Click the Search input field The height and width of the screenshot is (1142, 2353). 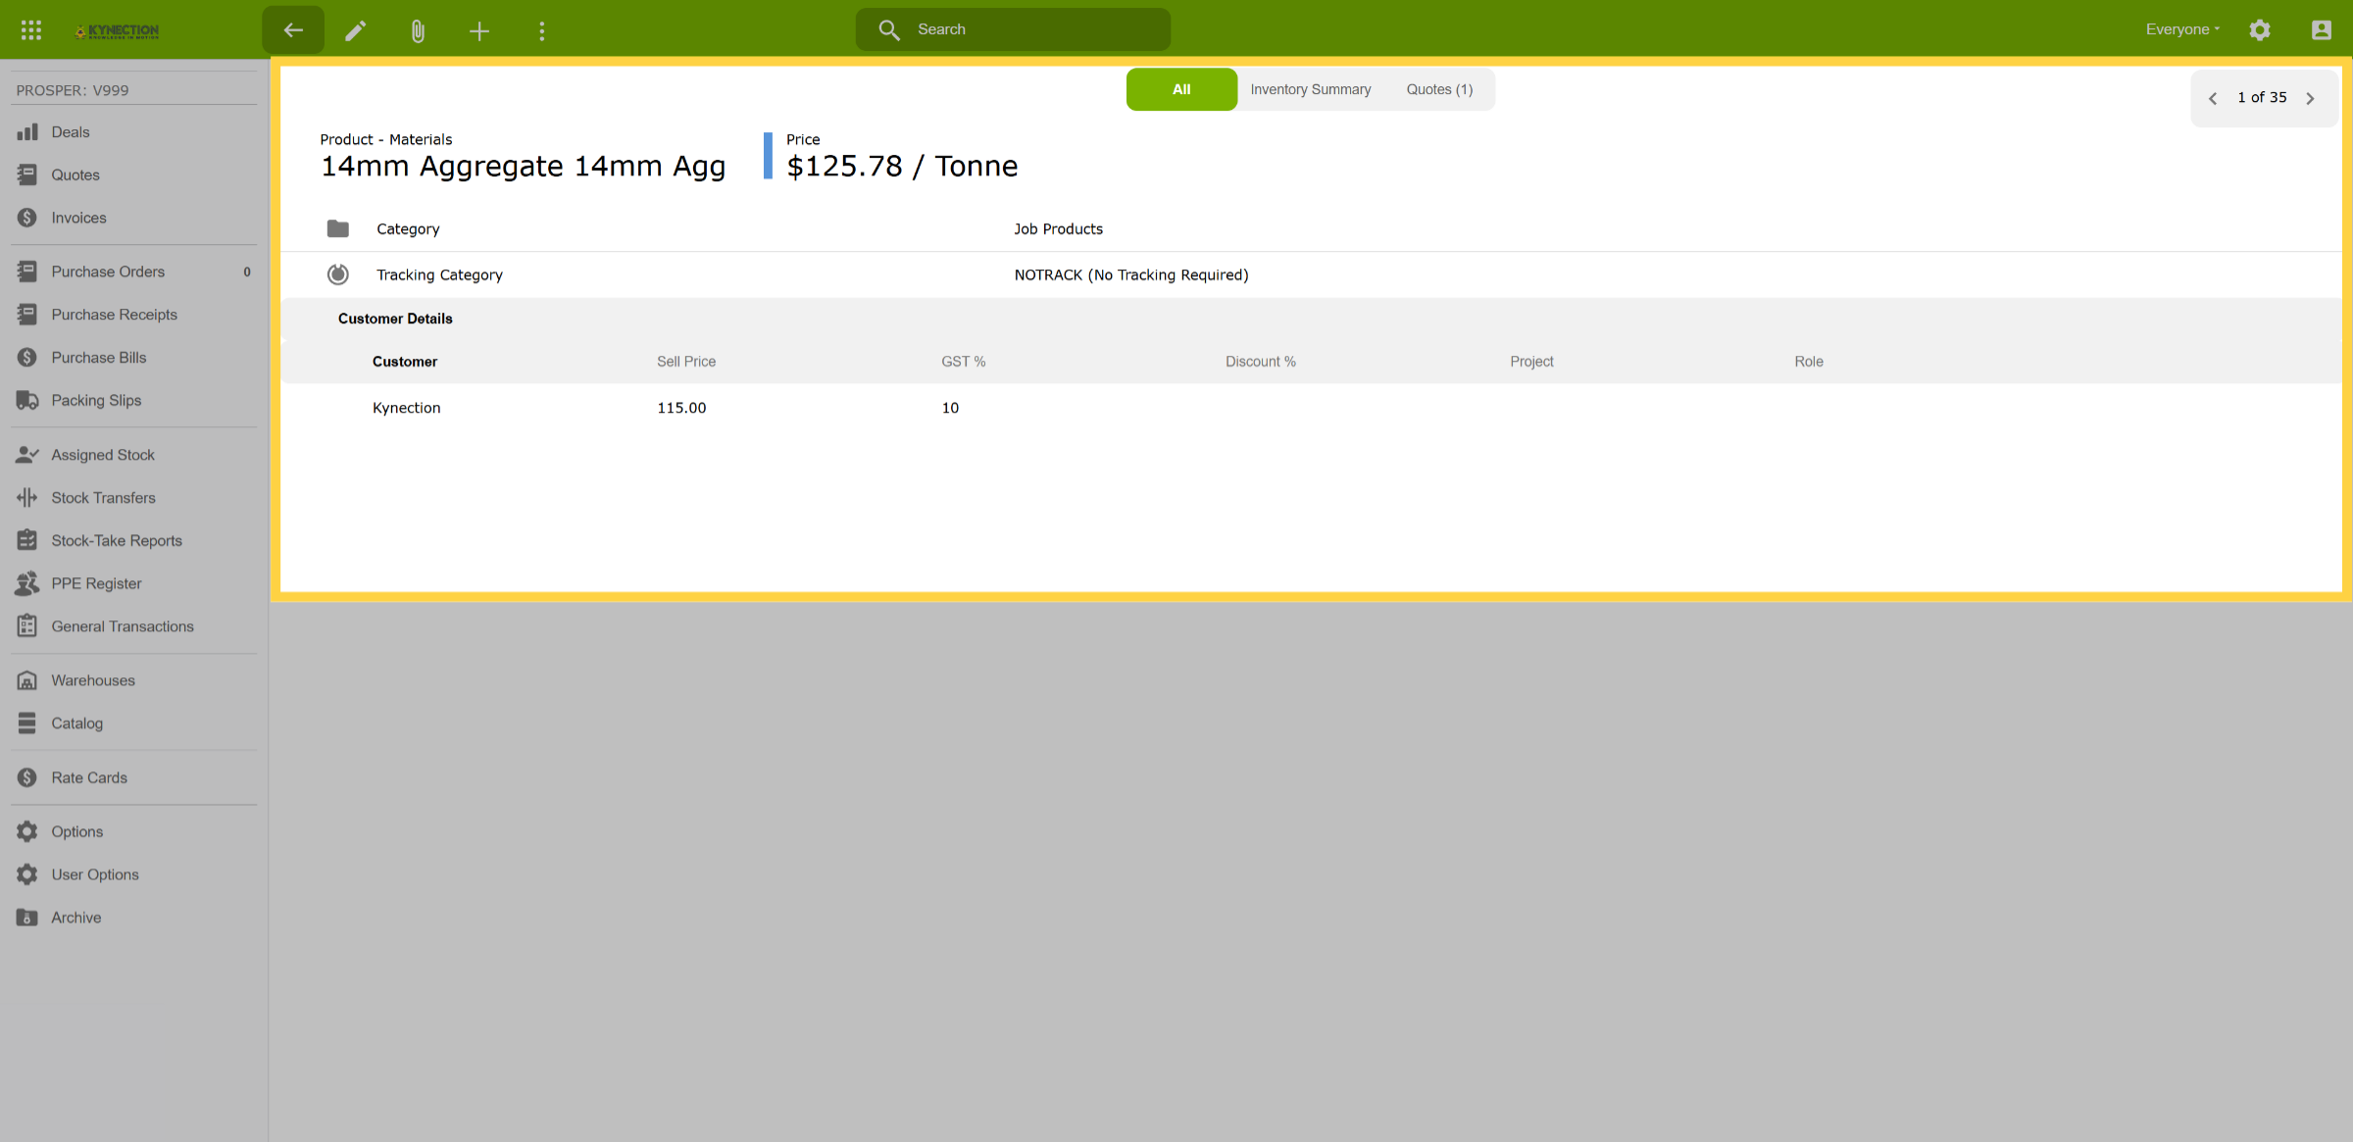click(x=1013, y=29)
